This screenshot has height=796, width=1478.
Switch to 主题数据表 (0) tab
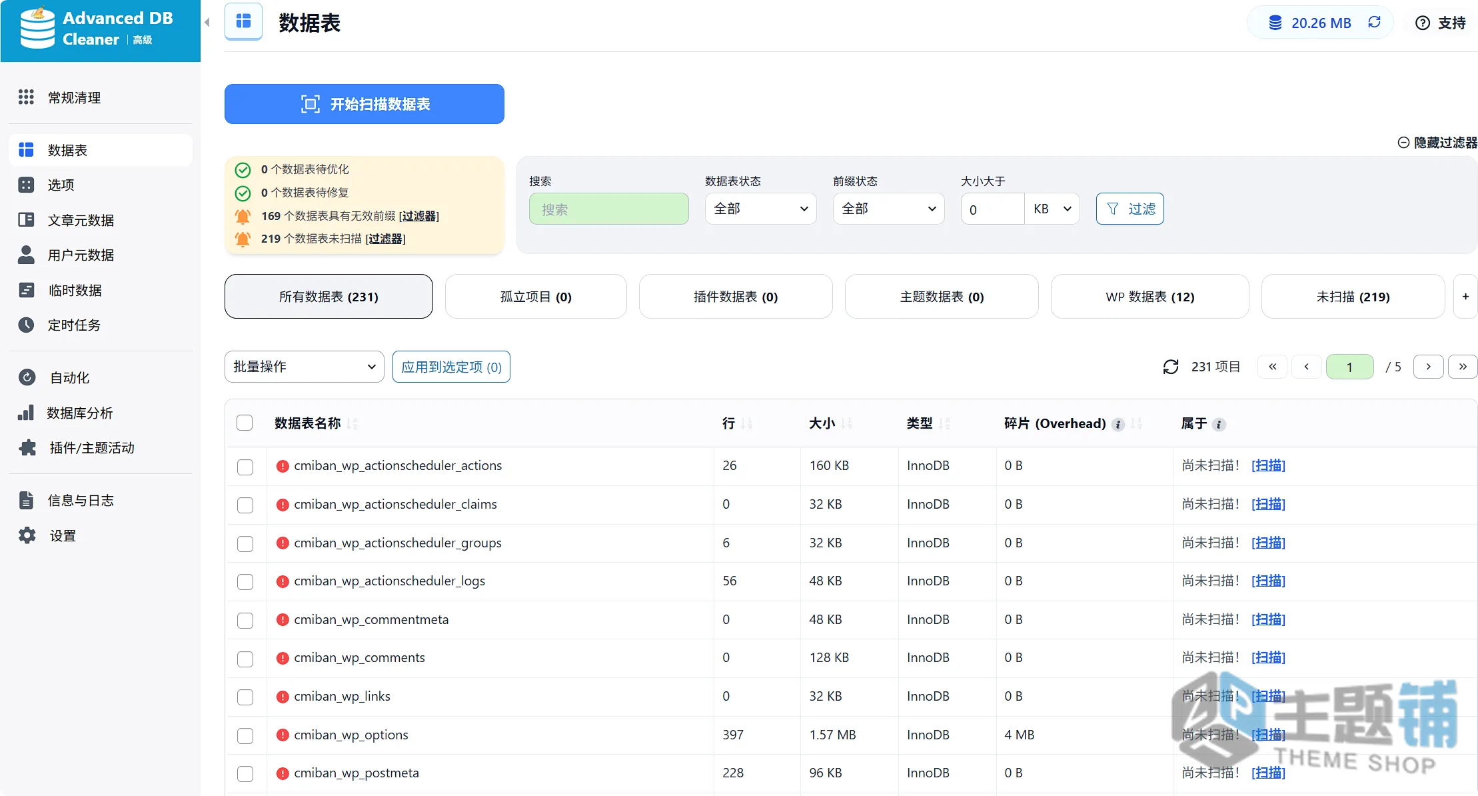click(942, 297)
